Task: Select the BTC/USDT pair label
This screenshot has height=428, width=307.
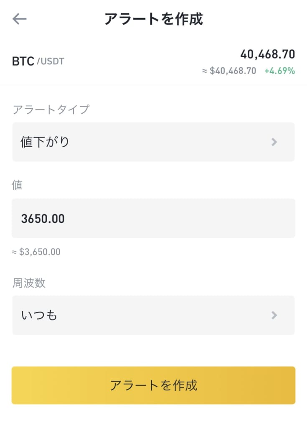Action: (x=38, y=61)
